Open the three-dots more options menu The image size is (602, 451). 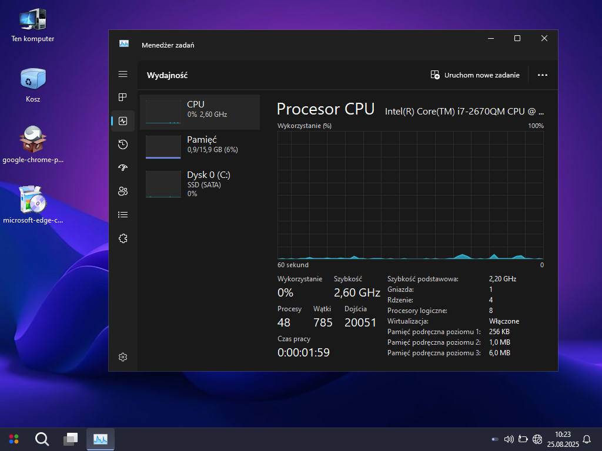(543, 75)
